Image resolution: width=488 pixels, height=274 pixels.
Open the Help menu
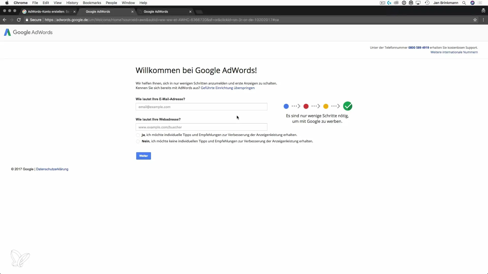point(143,3)
